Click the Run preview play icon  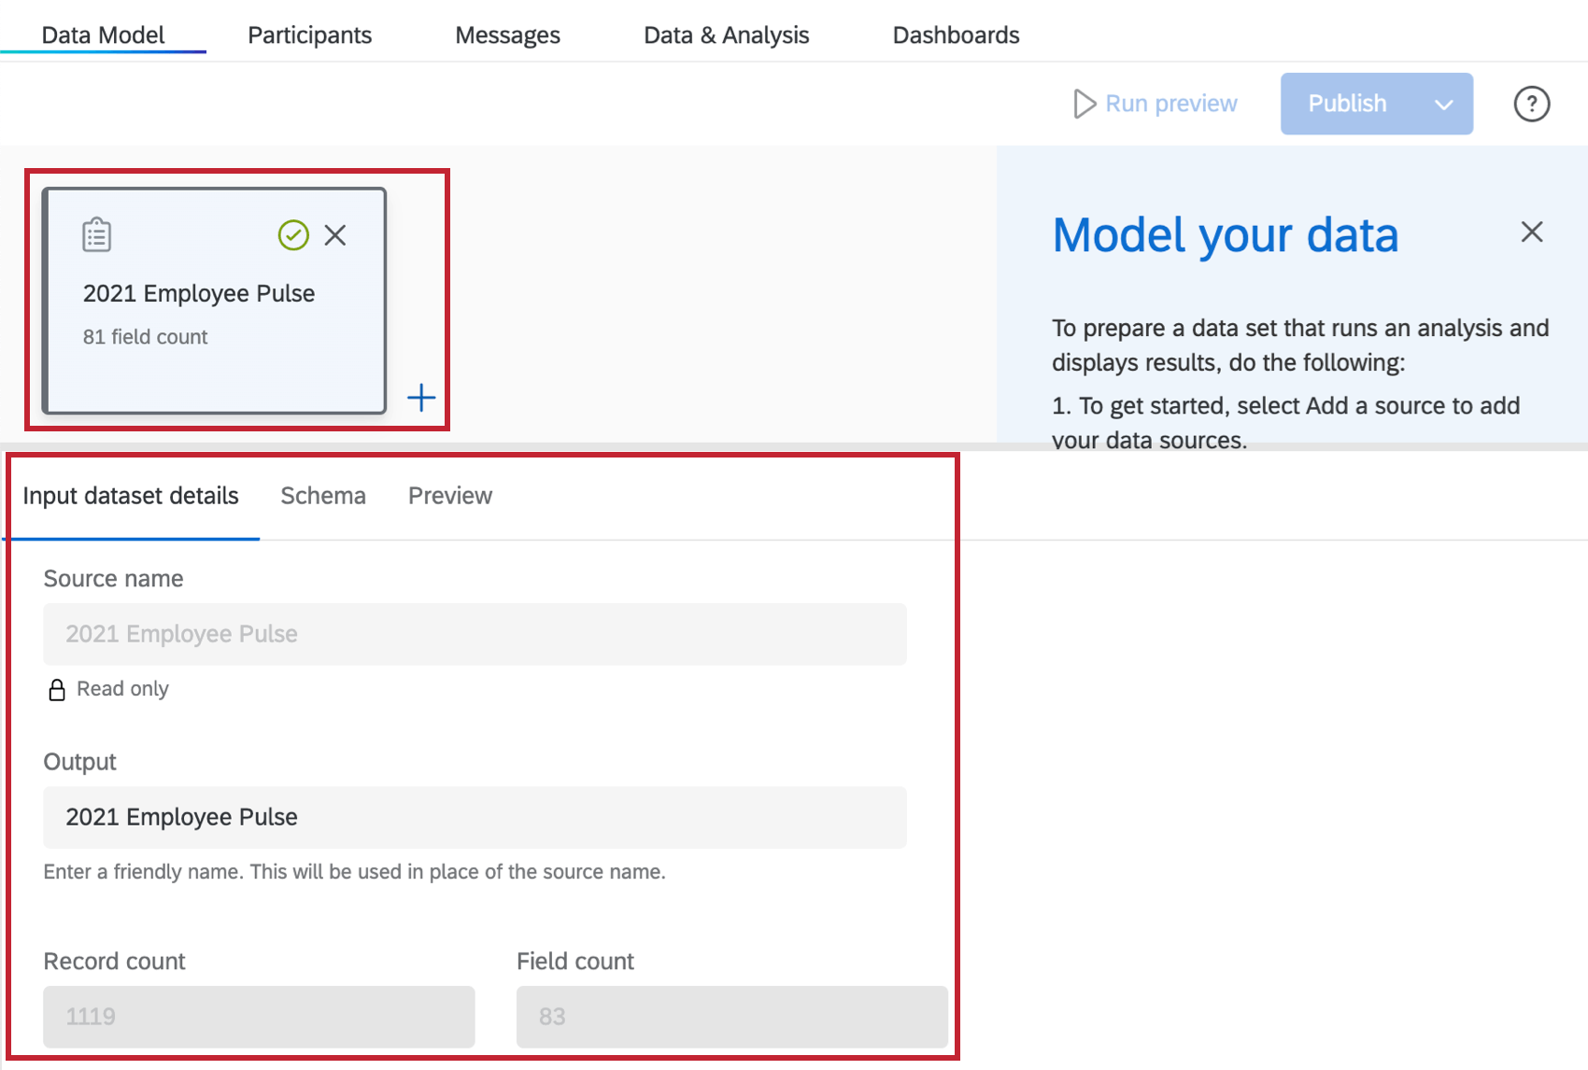(1085, 104)
